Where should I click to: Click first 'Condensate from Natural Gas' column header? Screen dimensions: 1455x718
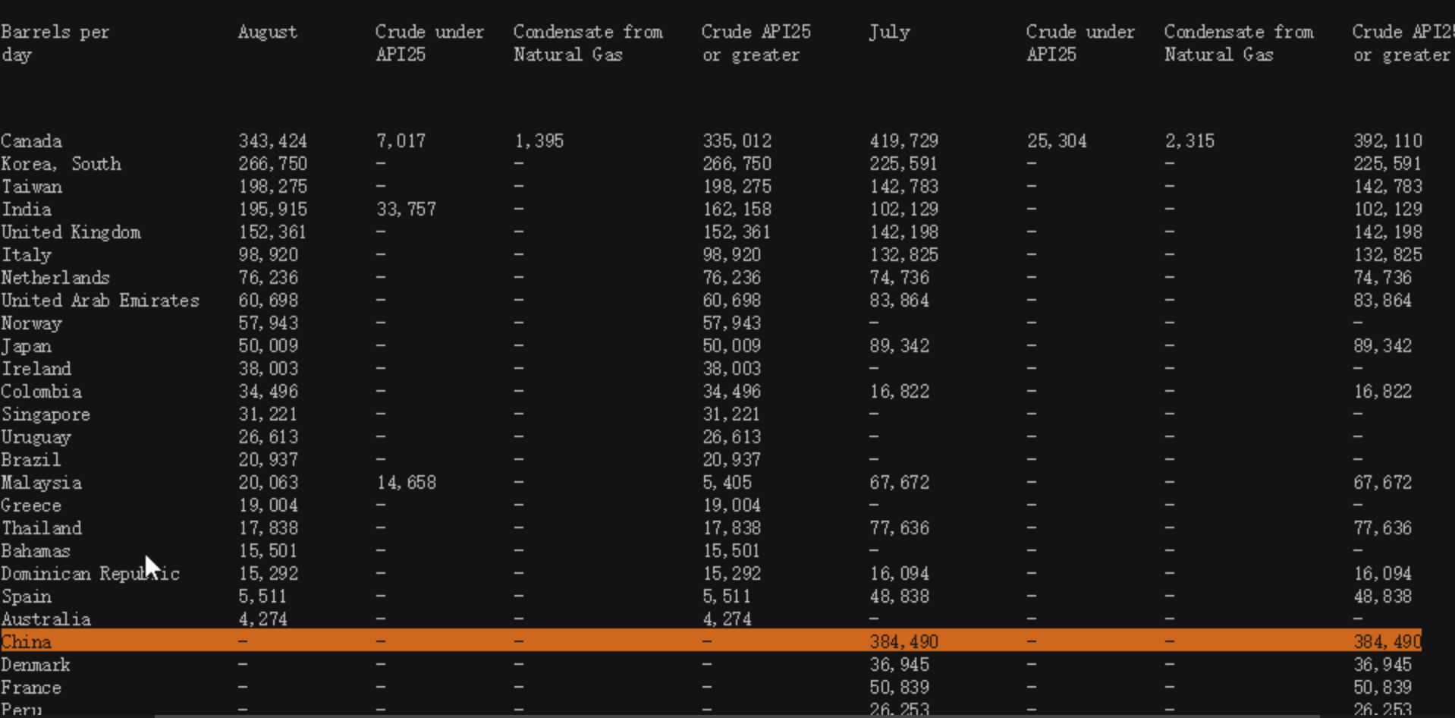pyautogui.click(x=588, y=43)
